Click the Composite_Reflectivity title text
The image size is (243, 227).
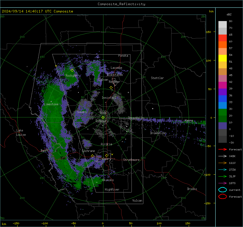click(x=122, y=4)
